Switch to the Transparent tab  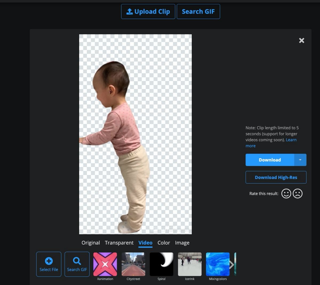point(119,243)
